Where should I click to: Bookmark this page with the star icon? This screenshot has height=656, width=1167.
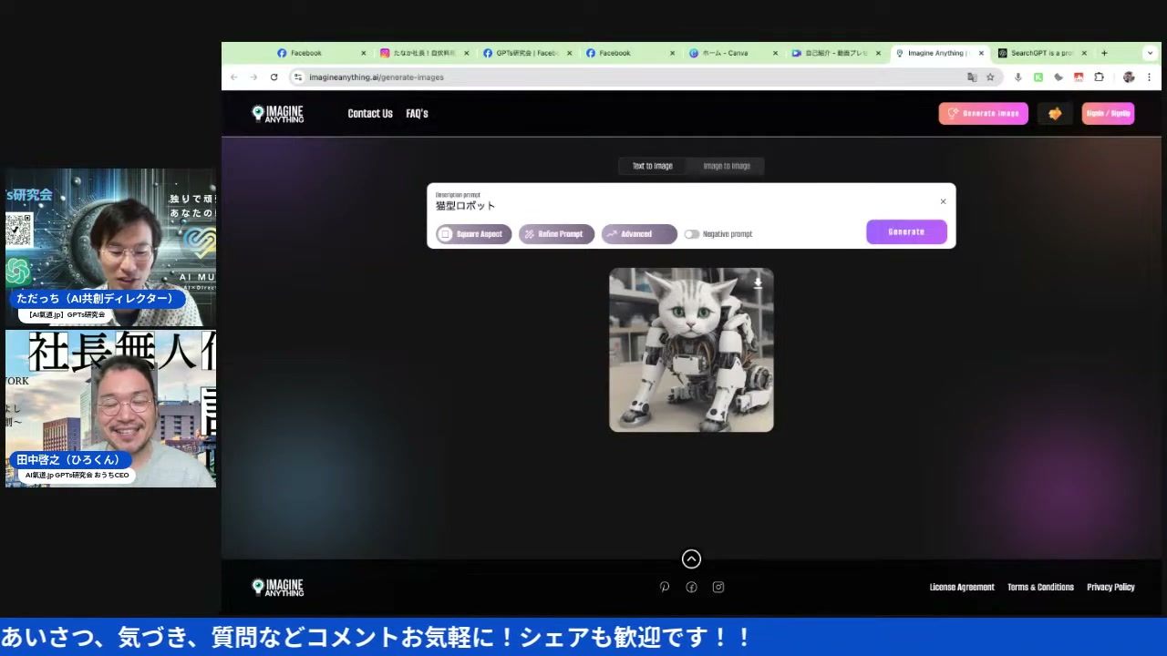click(x=990, y=77)
